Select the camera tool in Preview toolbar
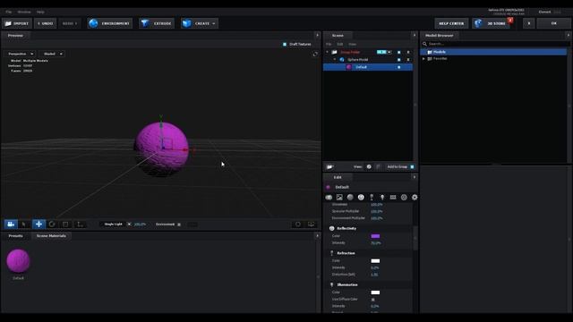Screen dimensions: 573x322 click(11, 225)
